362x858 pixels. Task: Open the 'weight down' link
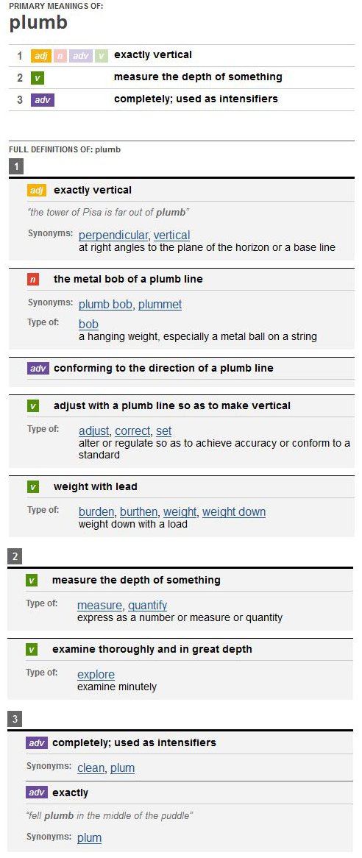(234, 512)
